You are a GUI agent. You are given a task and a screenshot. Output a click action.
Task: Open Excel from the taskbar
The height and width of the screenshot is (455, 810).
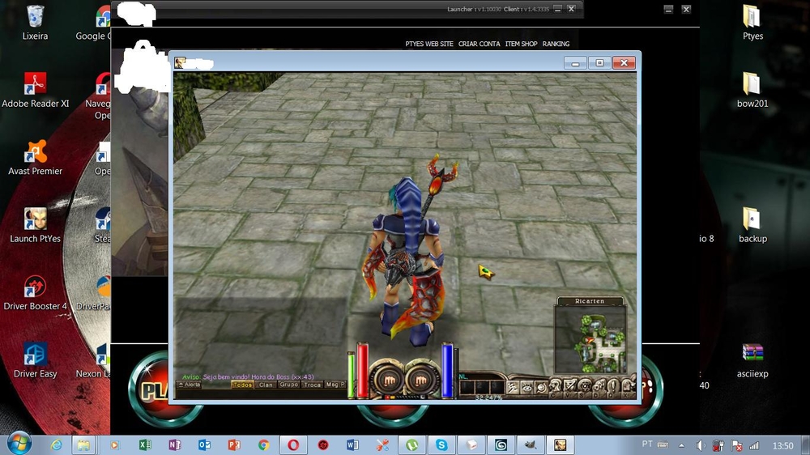point(145,444)
